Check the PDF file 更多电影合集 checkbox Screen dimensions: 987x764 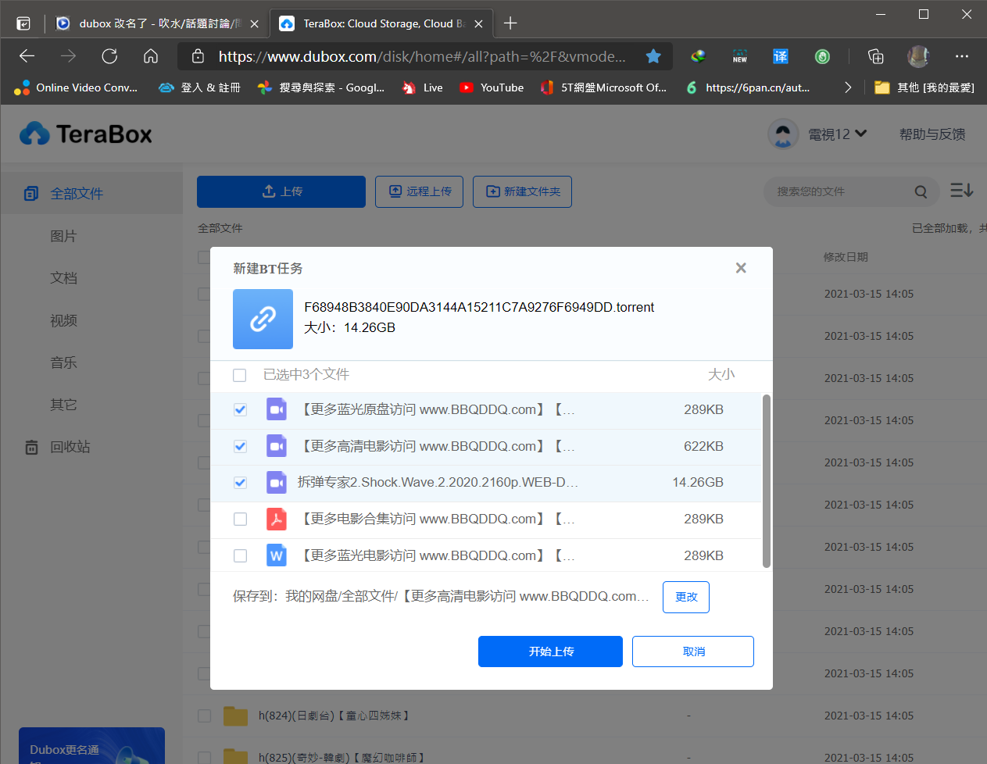(x=240, y=519)
